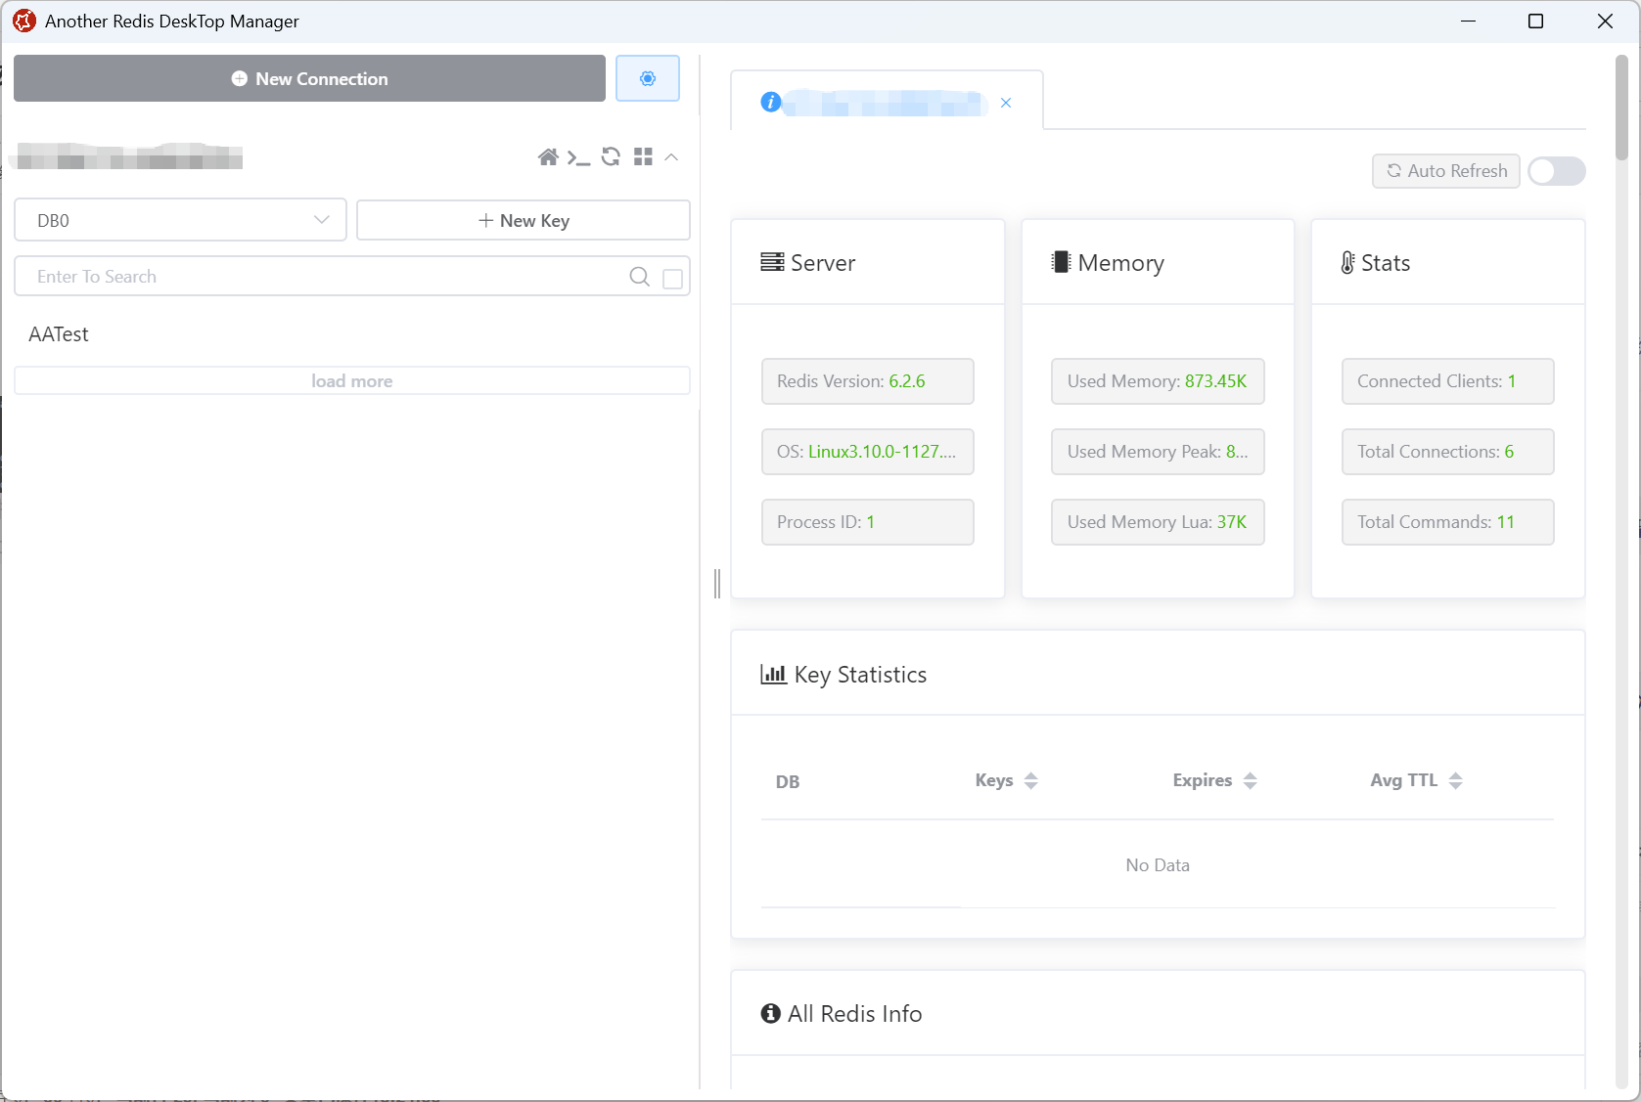1641x1102 pixels.
Task: Click the New Connection button
Action: [309, 78]
